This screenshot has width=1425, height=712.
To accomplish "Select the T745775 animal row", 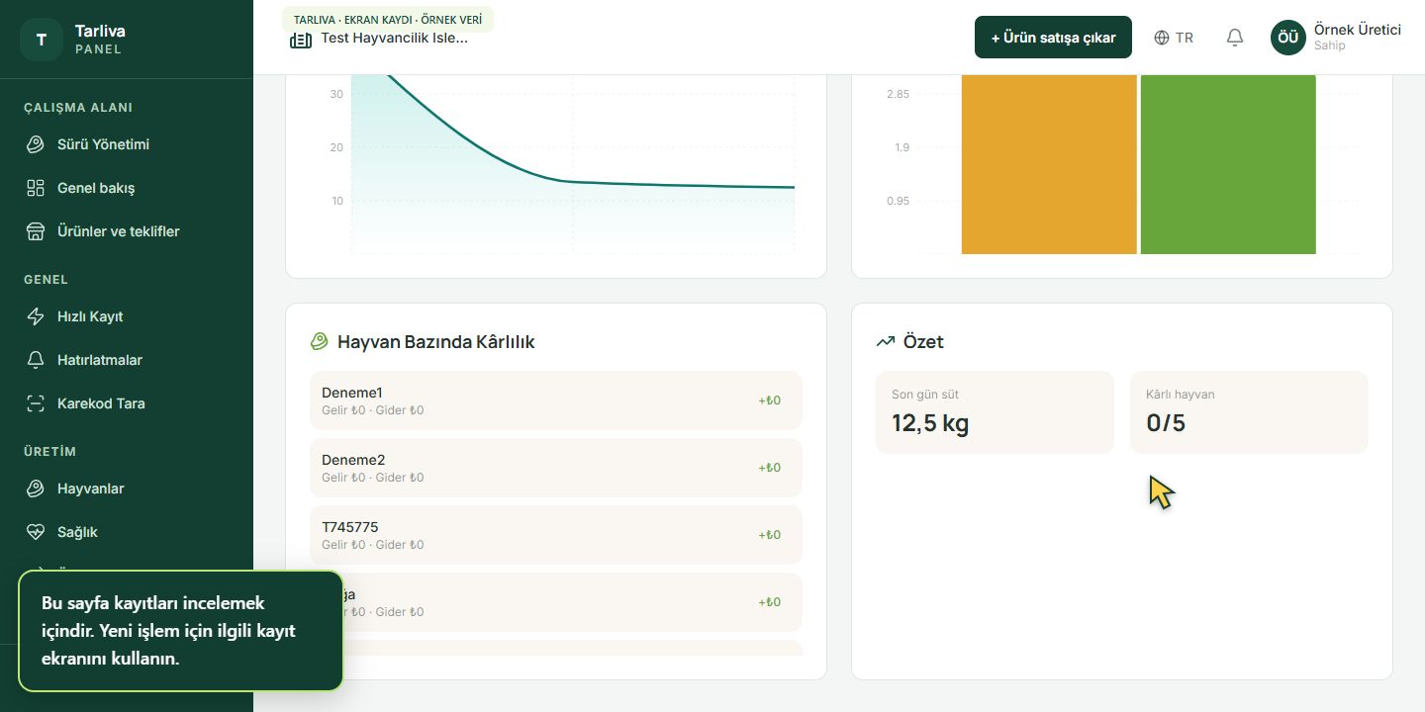I will coord(556,535).
